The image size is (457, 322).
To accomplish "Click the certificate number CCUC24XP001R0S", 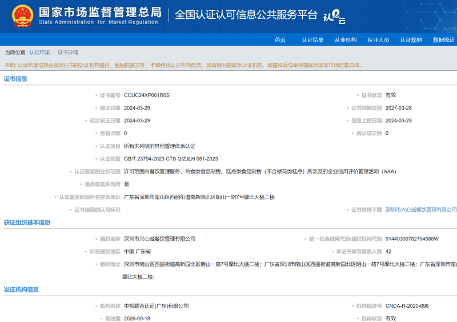I will pos(146,95).
